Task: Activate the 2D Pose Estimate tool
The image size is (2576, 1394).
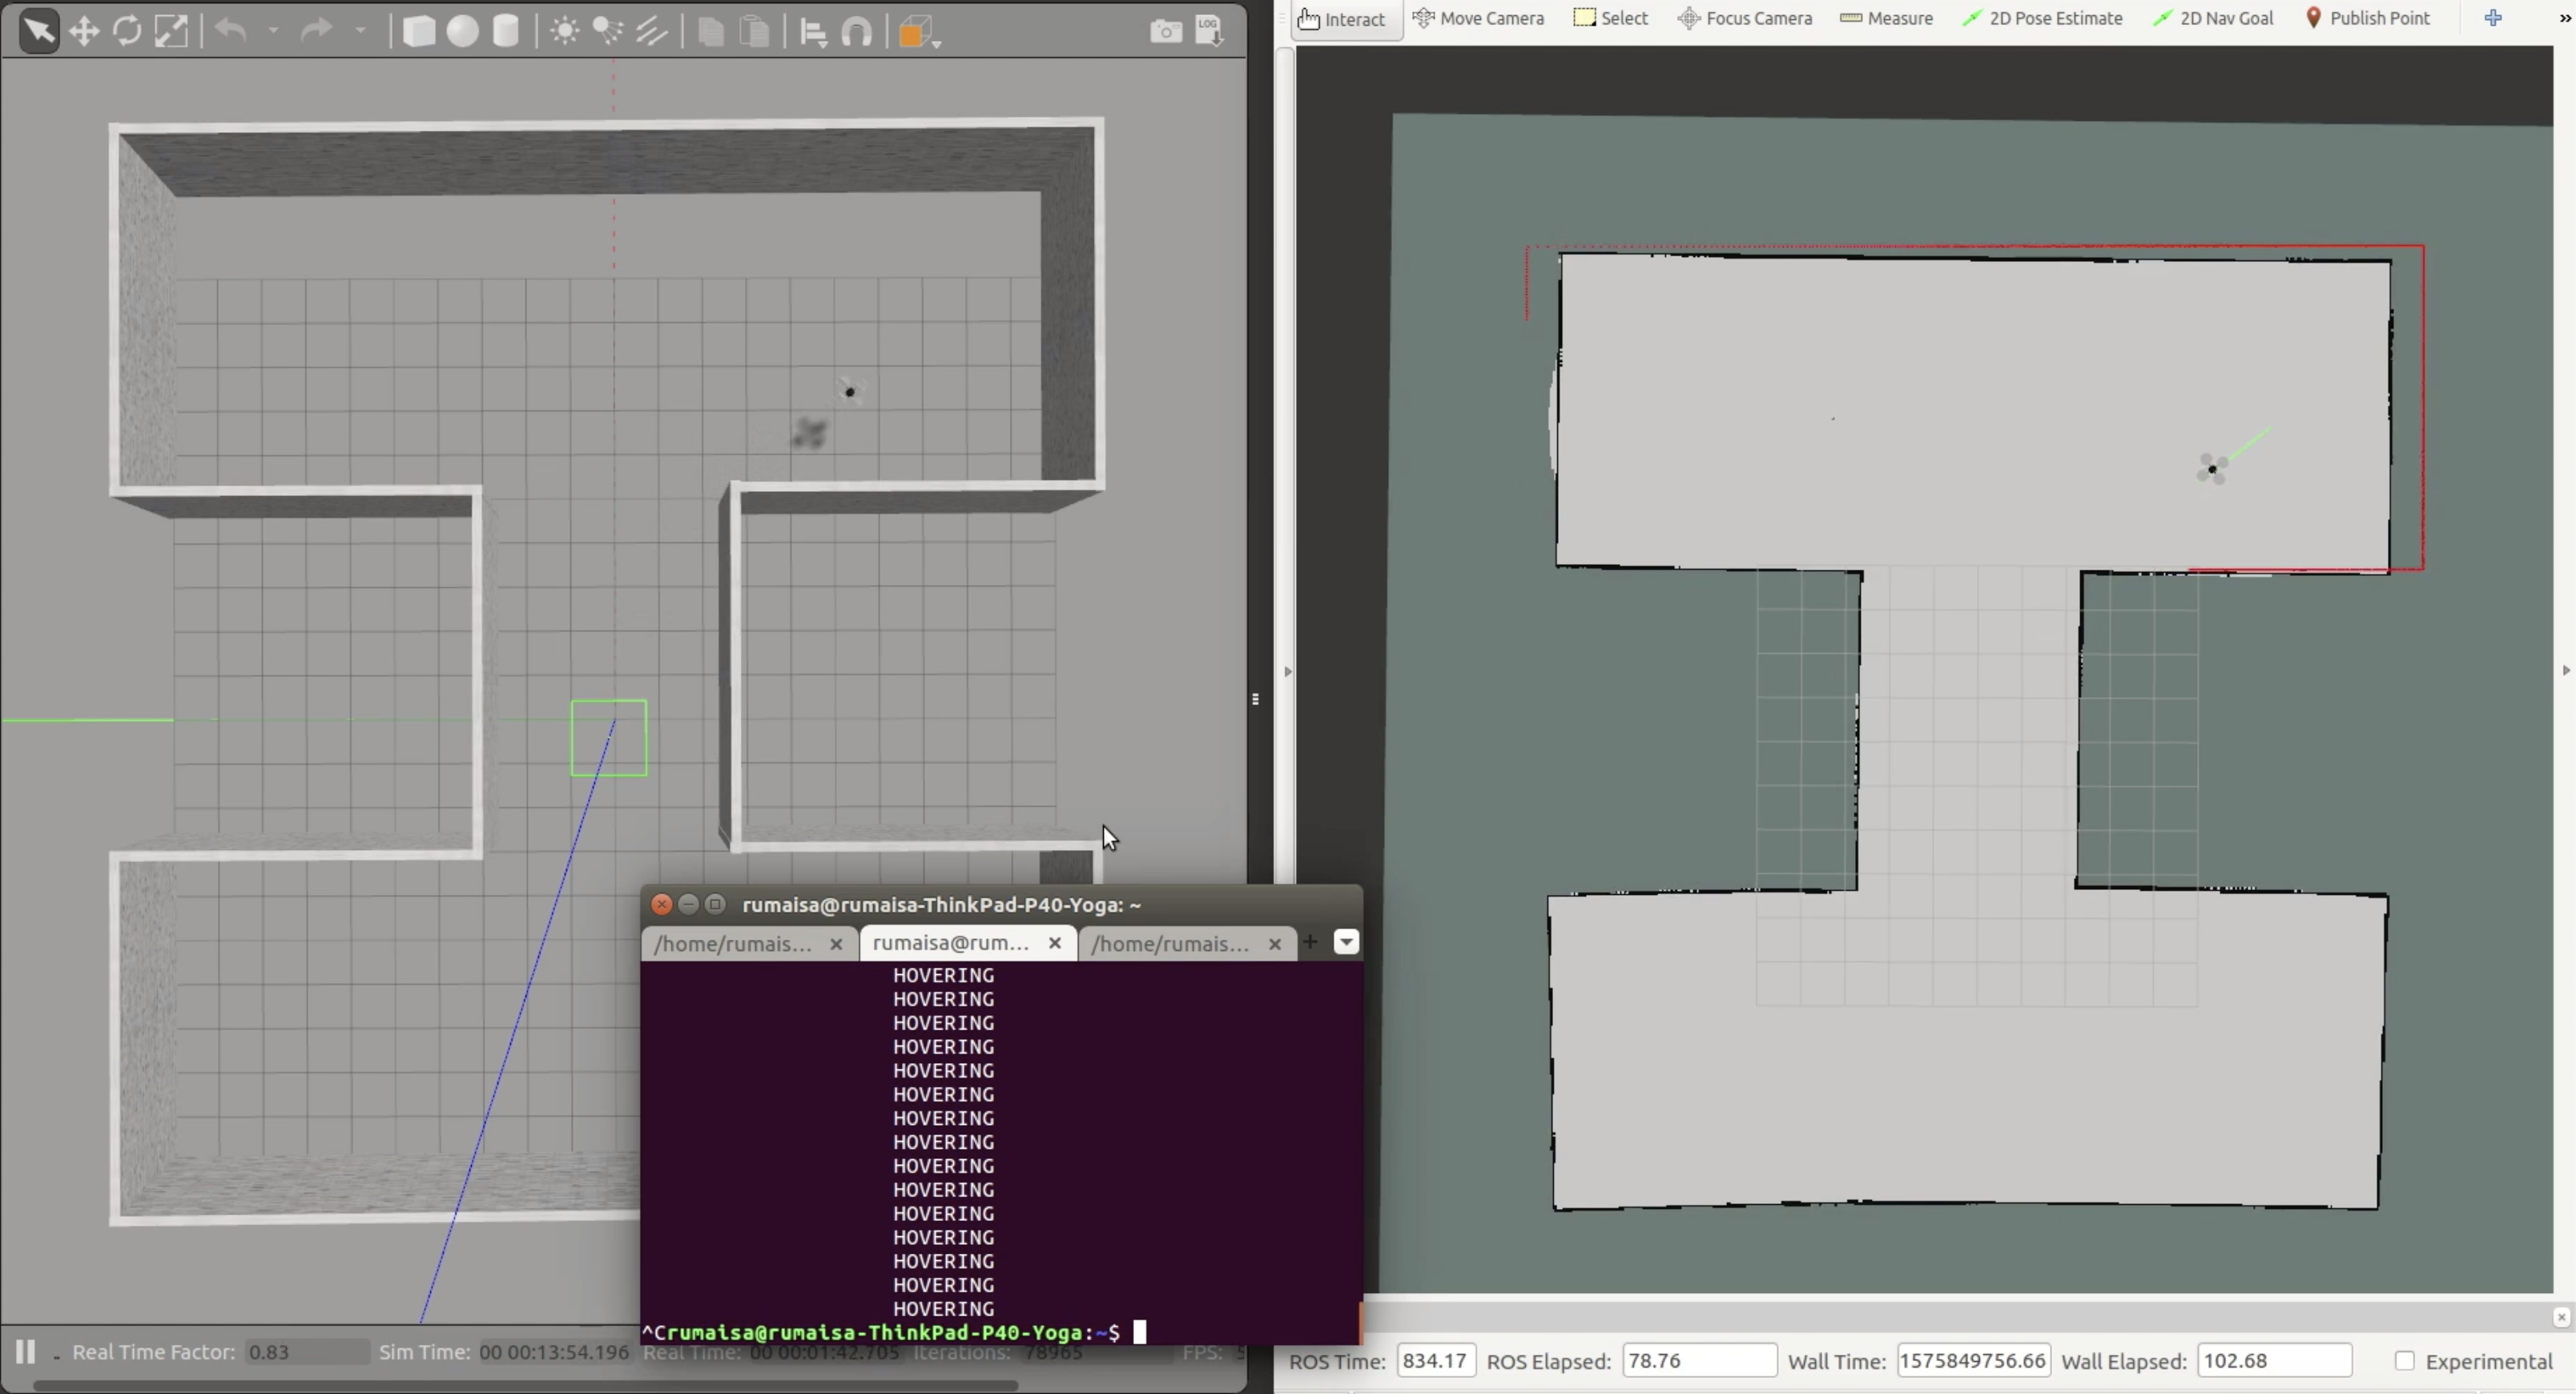Action: coord(2042,18)
